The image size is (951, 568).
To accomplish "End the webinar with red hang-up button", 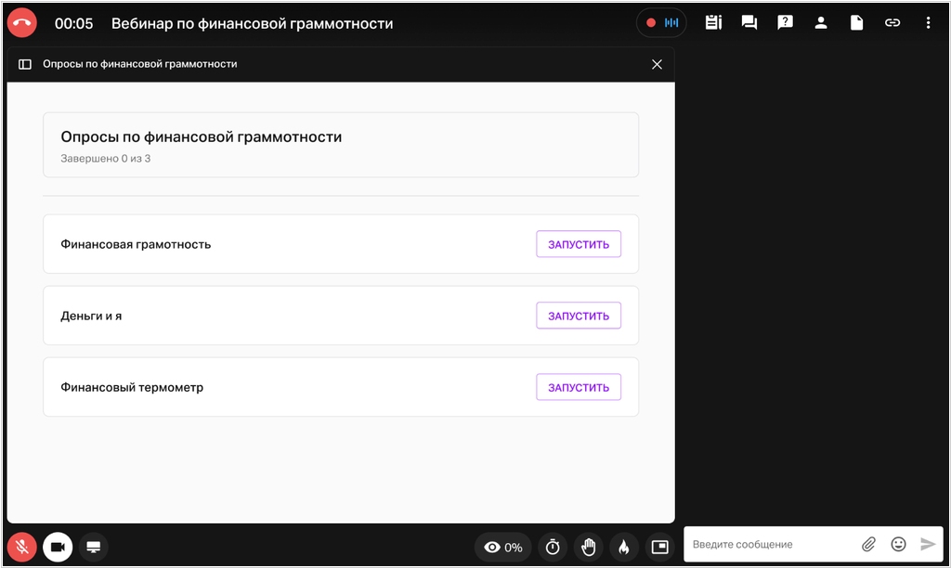I will 21,23.
